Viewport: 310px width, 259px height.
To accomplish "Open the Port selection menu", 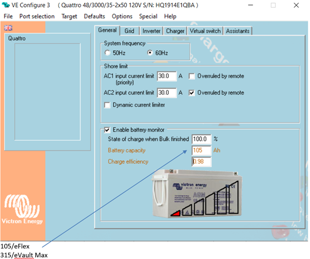I will tap(37, 16).
